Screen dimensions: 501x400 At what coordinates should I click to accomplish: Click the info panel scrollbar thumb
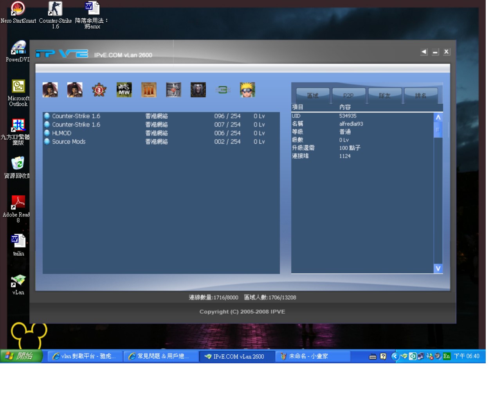point(438,130)
